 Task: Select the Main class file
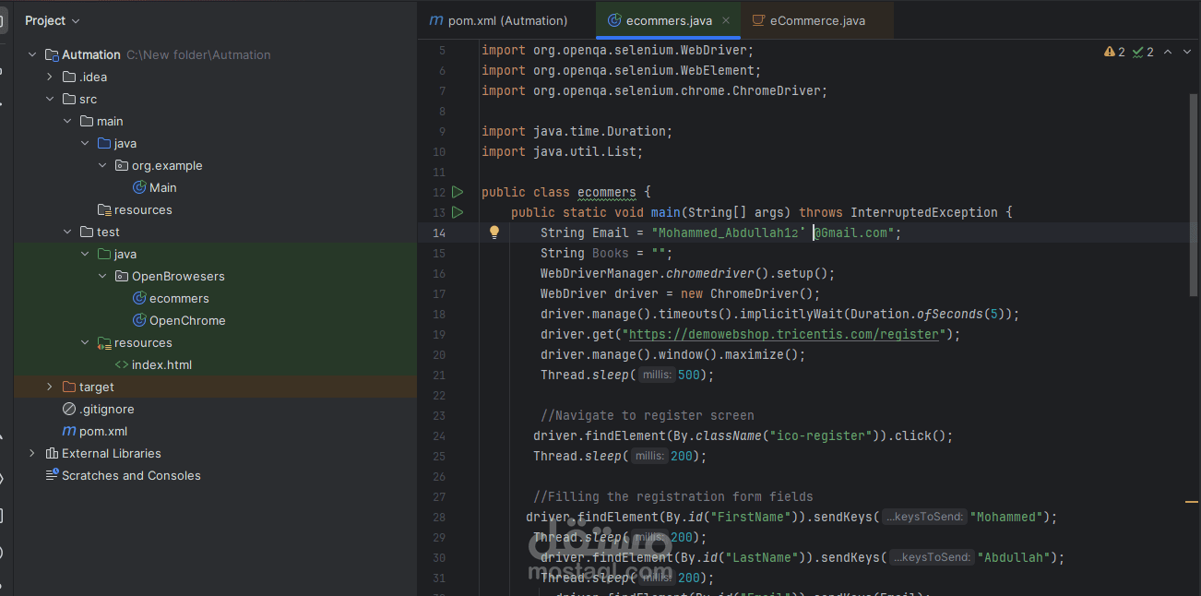point(162,187)
